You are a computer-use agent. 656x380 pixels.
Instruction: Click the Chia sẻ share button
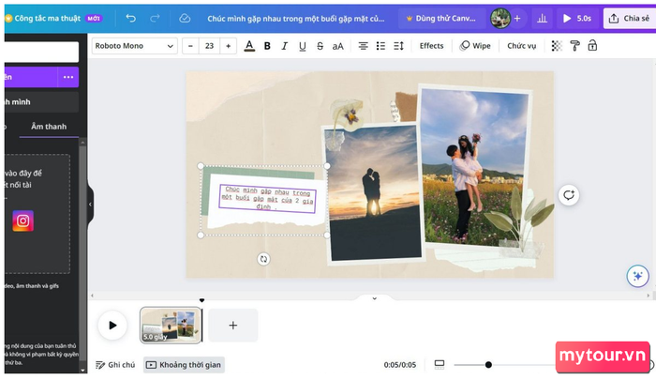[629, 18]
